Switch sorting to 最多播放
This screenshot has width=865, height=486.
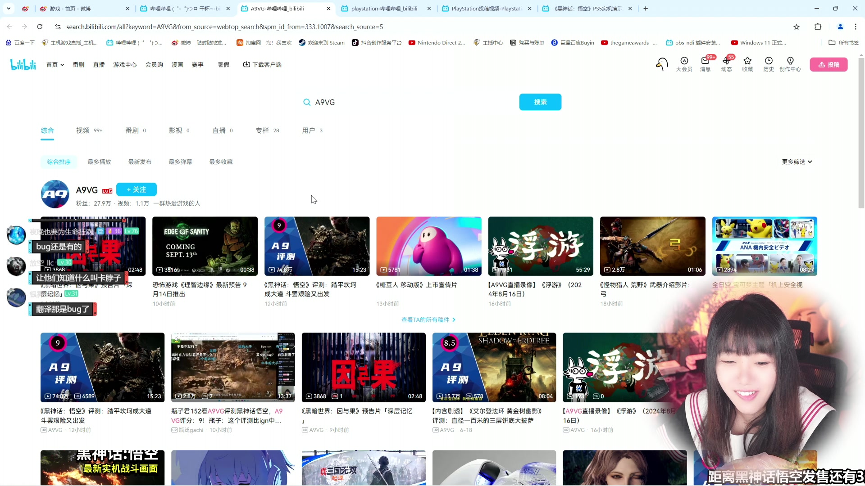99,162
